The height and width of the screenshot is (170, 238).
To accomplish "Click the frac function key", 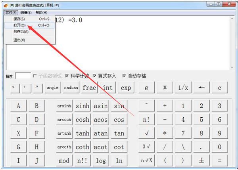I will [x=89, y=88].
